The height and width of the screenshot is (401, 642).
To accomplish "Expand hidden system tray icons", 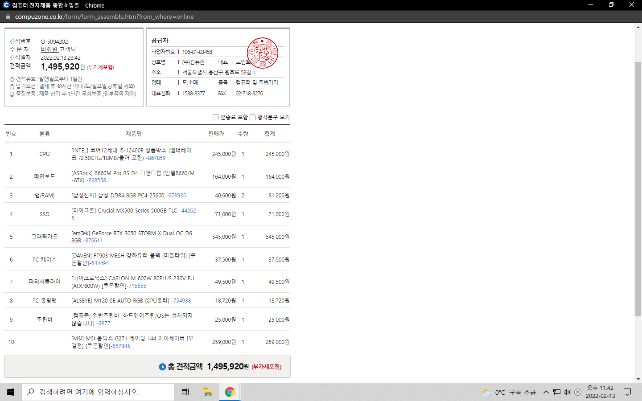I will pos(546,392).
